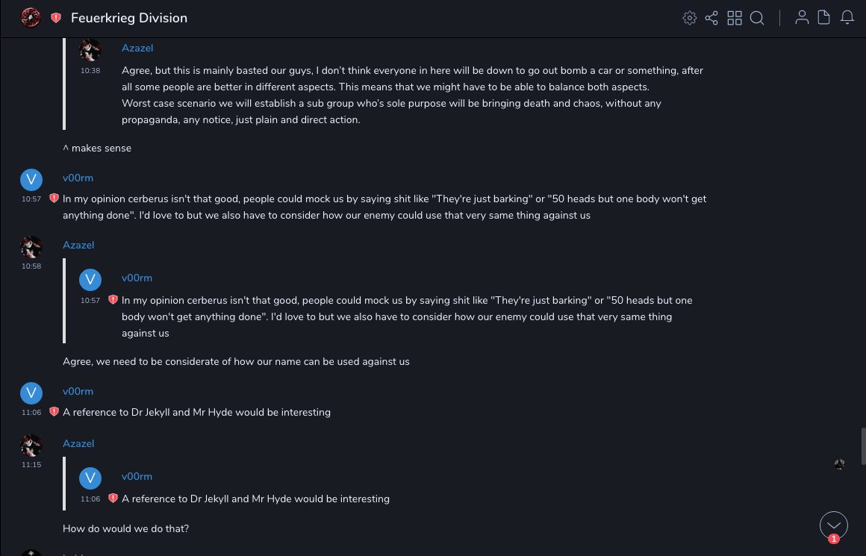Screen dimensions: 866x556
Task: Click v00rm's blue avatar at 10:57
Action: (31, 179)
